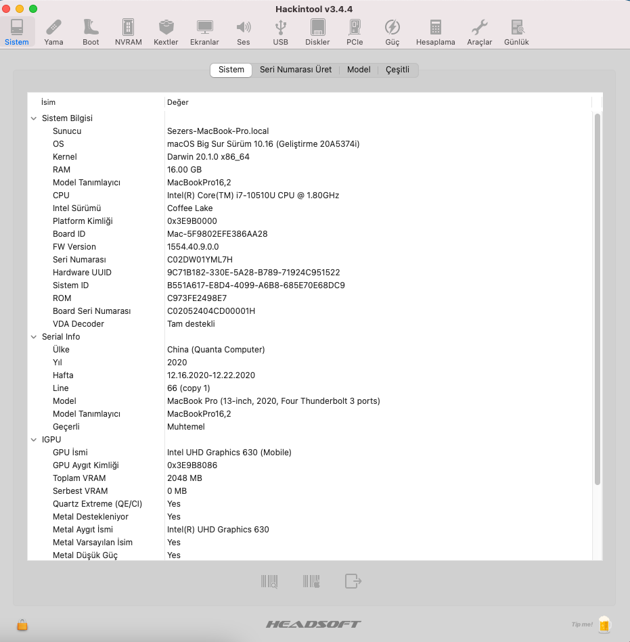Open the Boot toolbar section
This screenshot has height=642, width=630.
91,32
